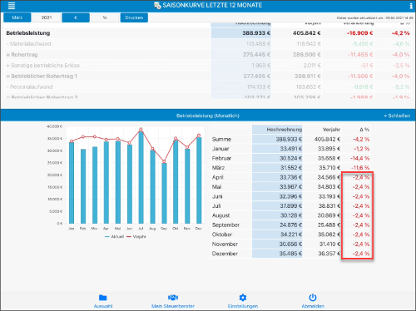Screen dimensions: 416x311
Task: Click the July bar in chart
Action: 141,177
